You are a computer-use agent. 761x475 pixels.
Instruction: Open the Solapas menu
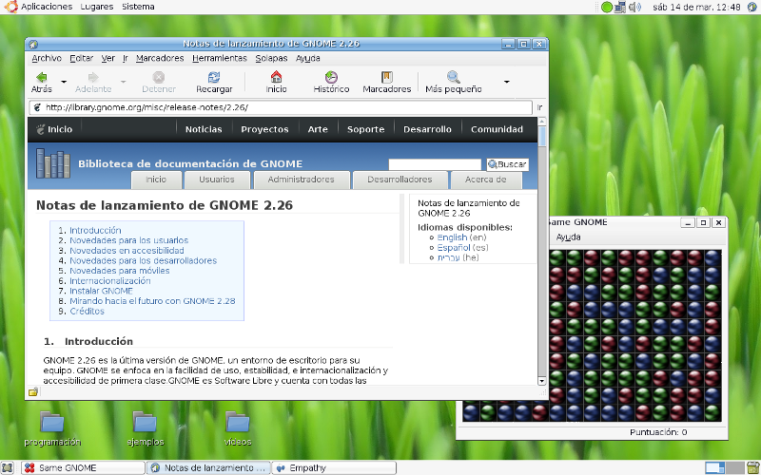tap(271, 58)
